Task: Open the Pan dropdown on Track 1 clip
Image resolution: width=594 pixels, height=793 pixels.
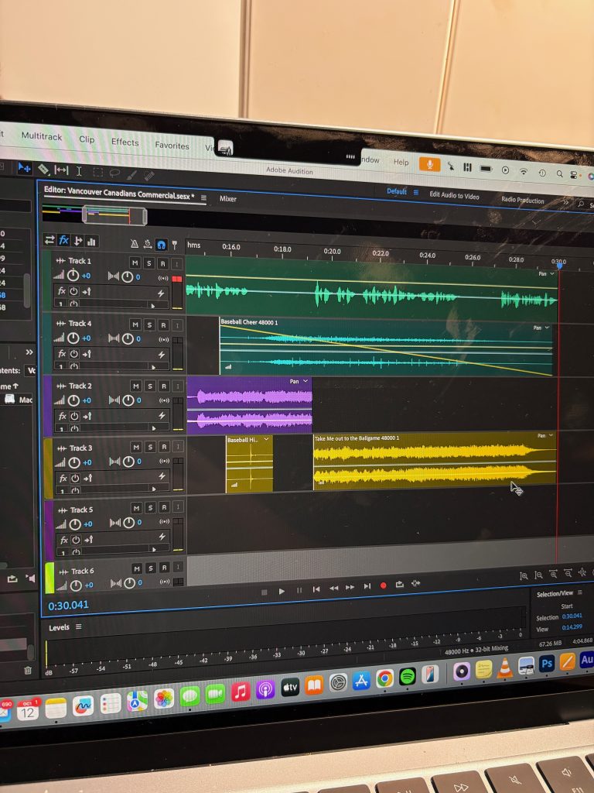Action: pyautogui.click(x=545, y=273)
